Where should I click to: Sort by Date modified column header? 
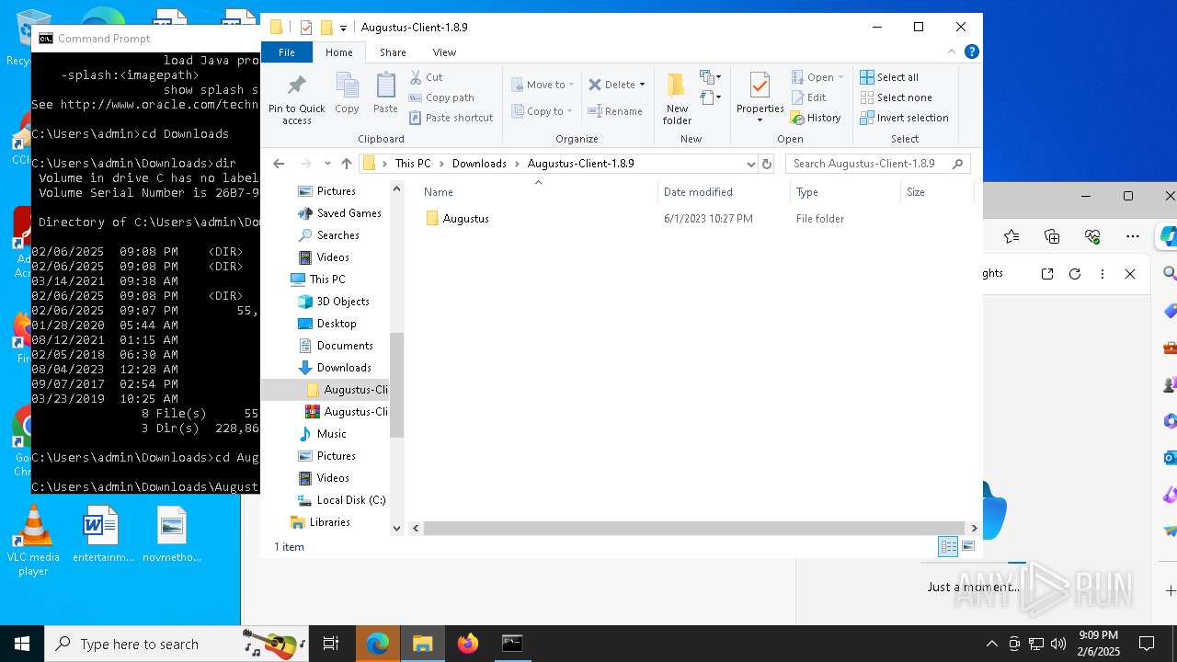tap(724, 192)
